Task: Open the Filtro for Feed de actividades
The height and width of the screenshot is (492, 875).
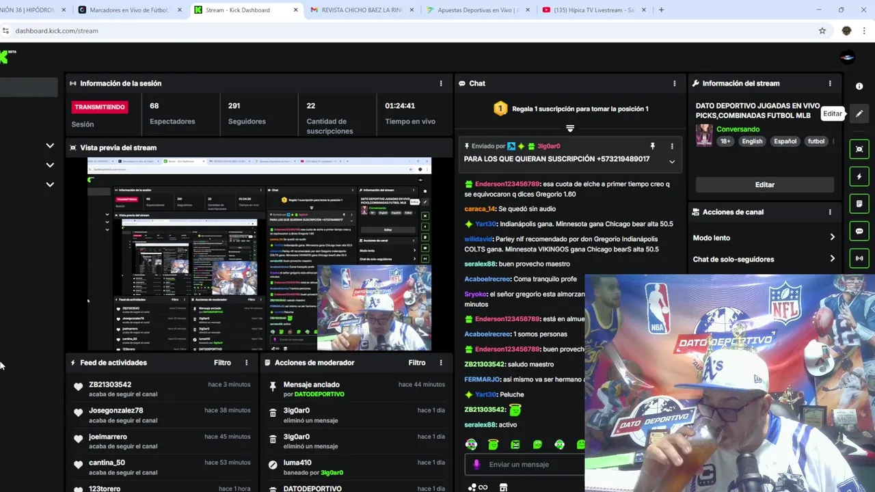Action: tap(222, 363)
